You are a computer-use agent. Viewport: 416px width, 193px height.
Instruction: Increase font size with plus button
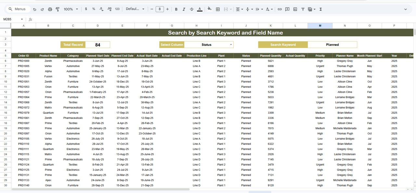pos(167,9)
